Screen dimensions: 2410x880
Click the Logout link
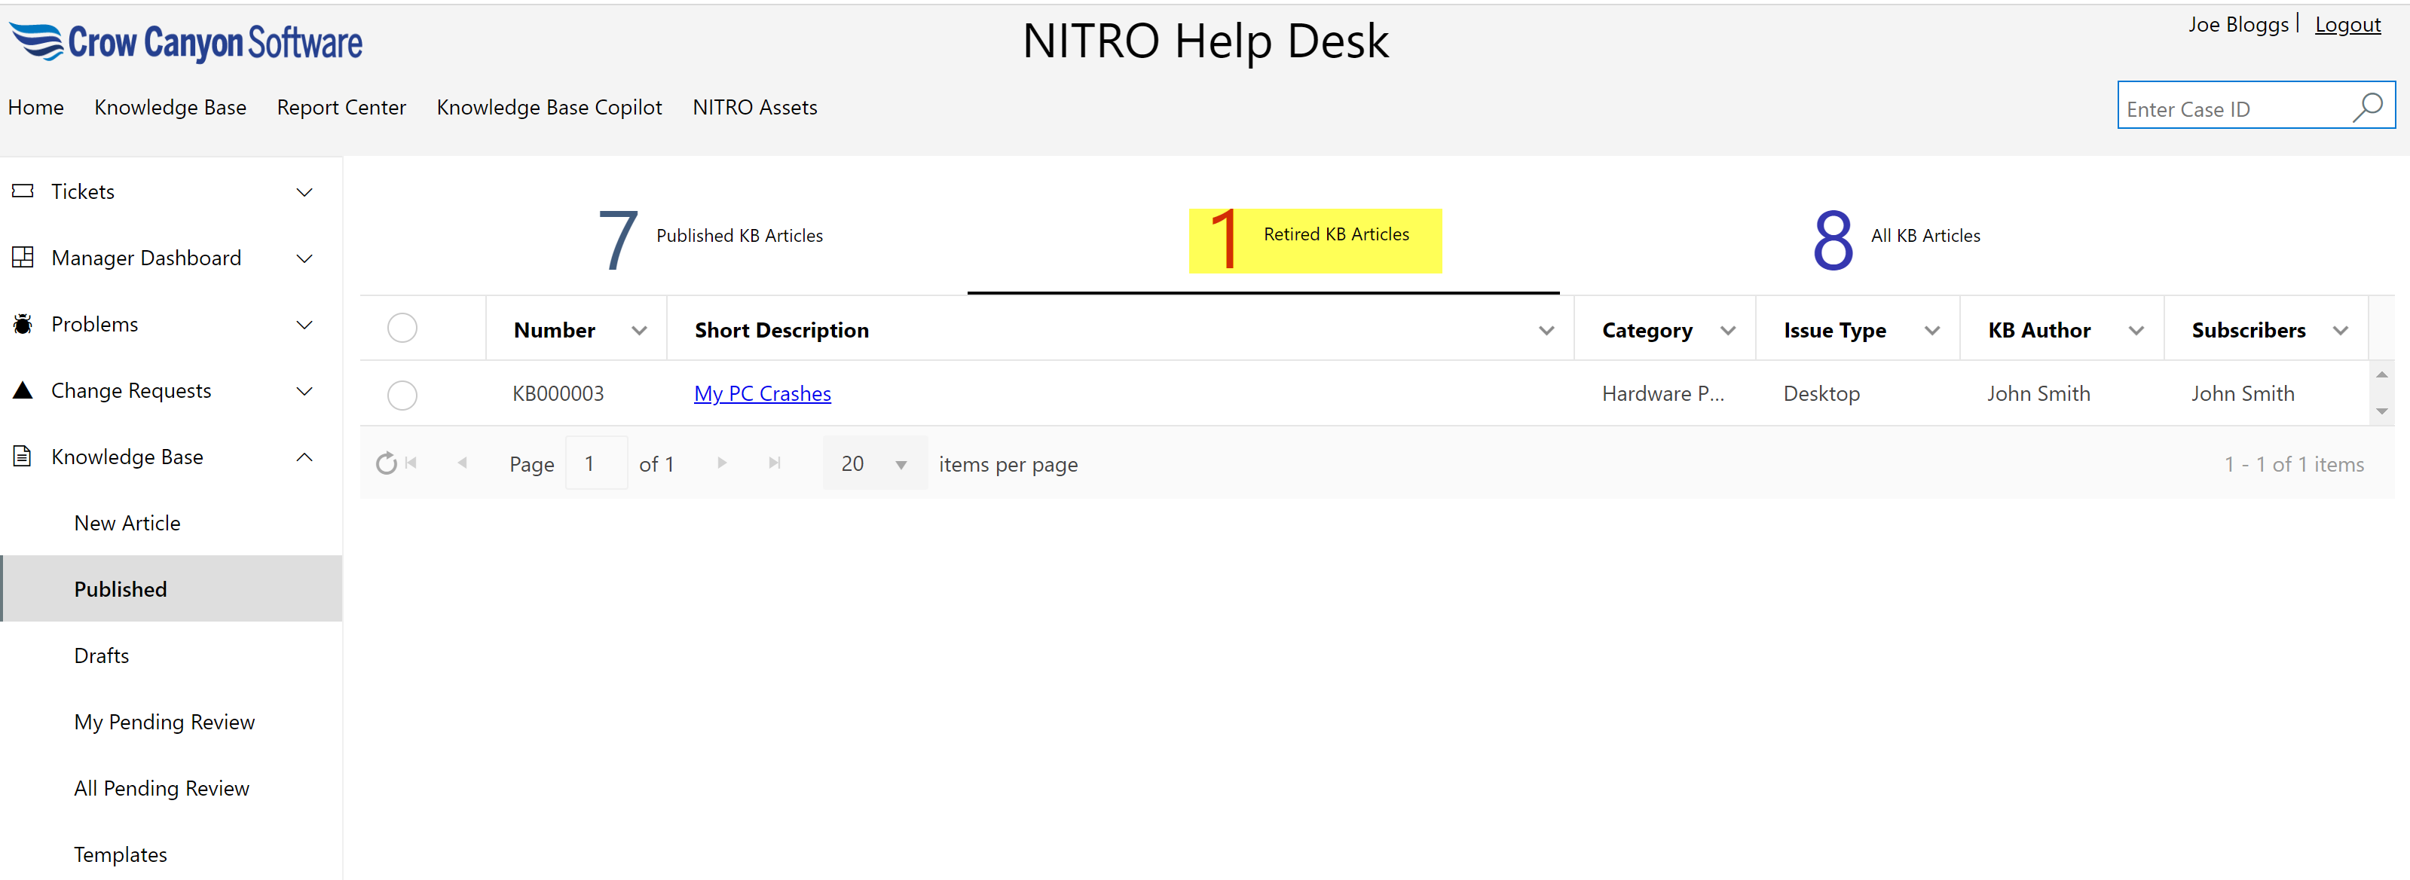[x=2347, y=24]
